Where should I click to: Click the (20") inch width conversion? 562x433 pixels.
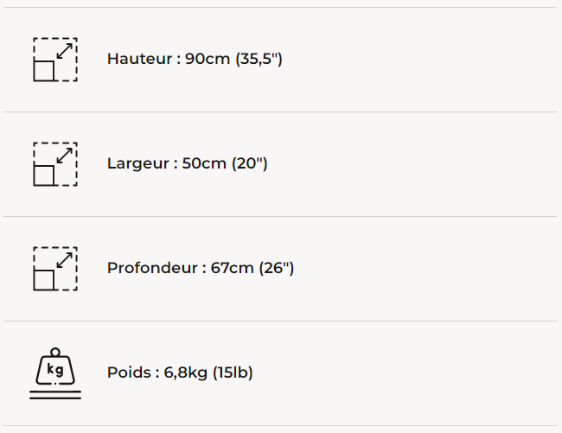coord(249,163)
